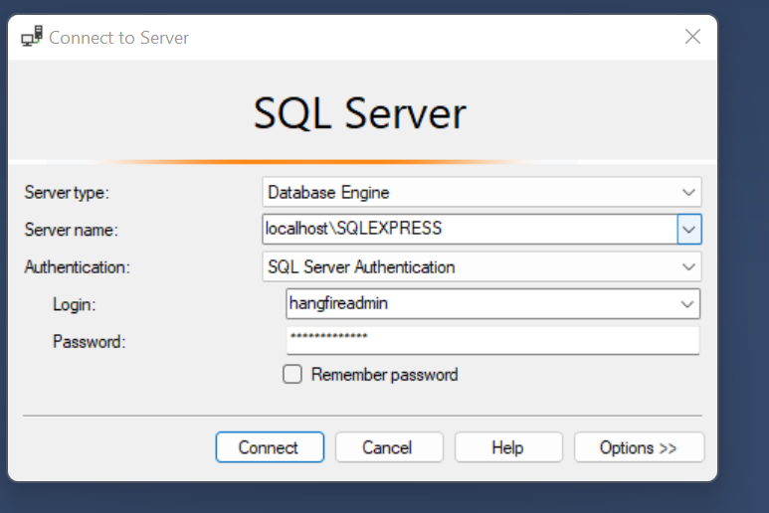This screenshot has height=513, width=769.
Task: Close the Connect to Server dialog
Action: point(692,36)
